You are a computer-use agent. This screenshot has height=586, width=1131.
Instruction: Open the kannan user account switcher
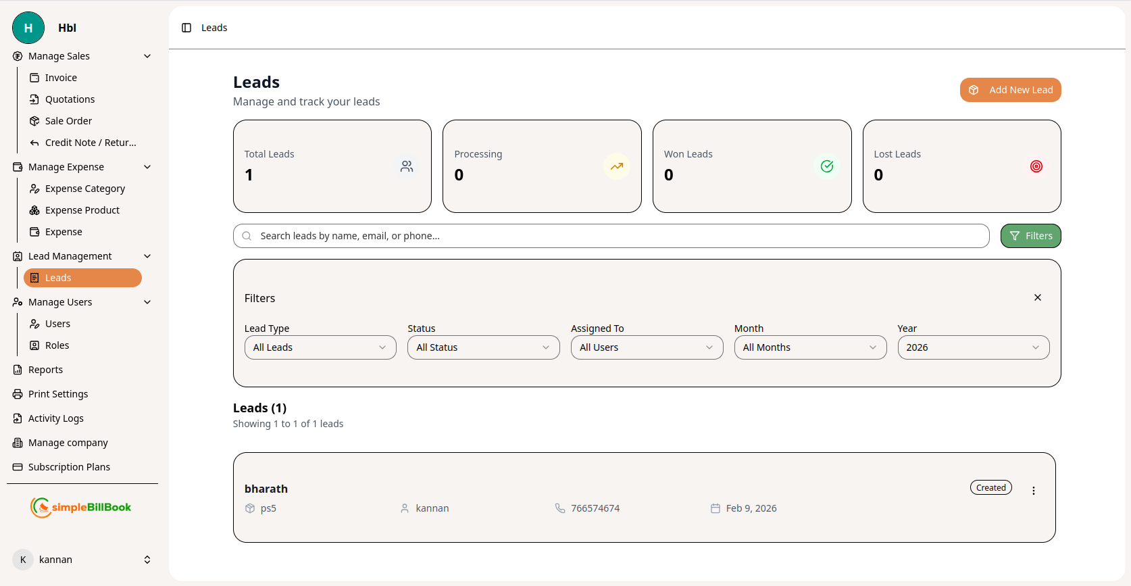(82, 560)
